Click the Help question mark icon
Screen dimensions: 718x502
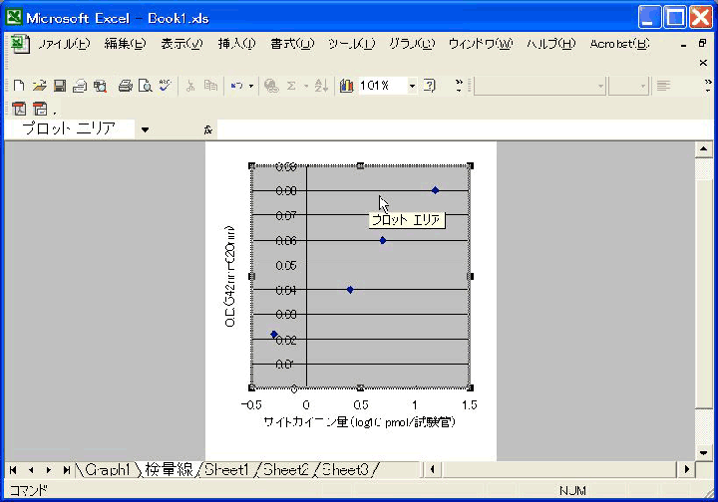click(x=430, y=87)
